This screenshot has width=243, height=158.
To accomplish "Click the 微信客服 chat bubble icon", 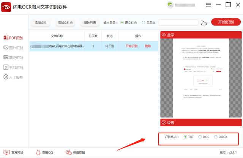I will coord(68,153).
